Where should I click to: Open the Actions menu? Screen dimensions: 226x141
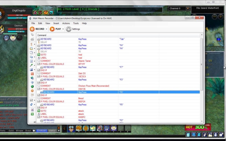66,23
